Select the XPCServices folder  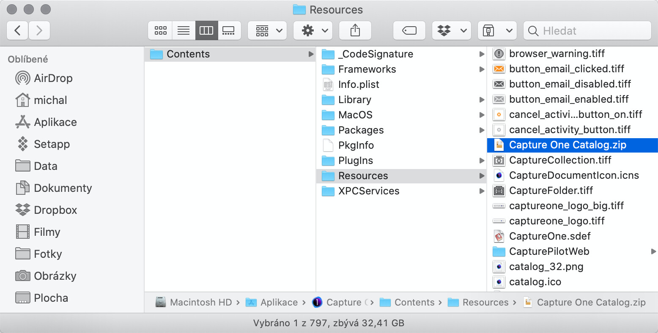pos(401,191)
